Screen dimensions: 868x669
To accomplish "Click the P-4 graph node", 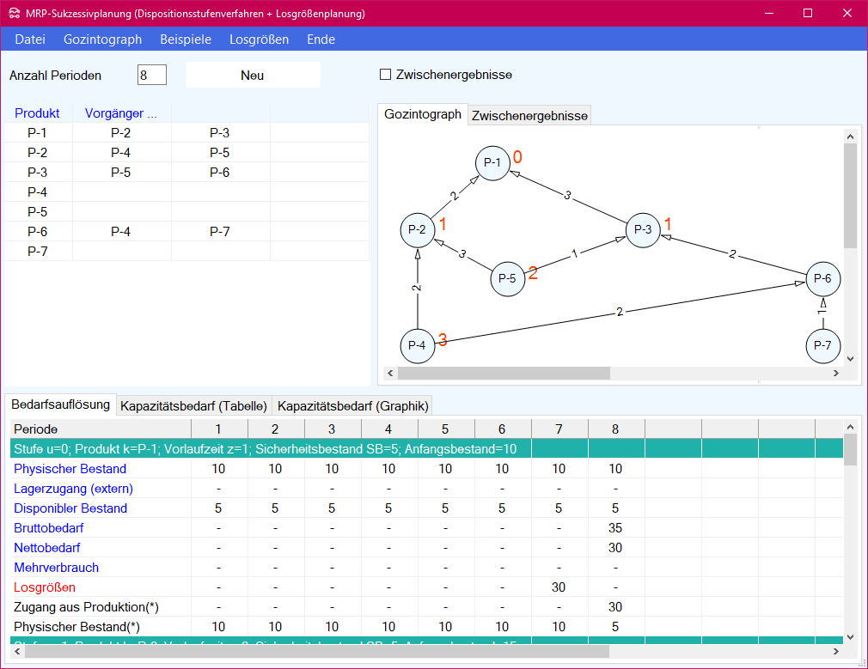I will click(418, 345).
